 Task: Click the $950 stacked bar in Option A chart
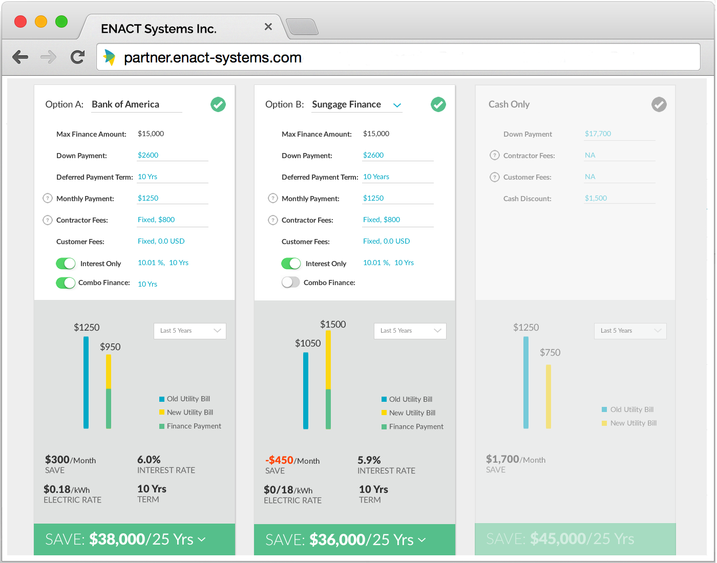point(109,392)
